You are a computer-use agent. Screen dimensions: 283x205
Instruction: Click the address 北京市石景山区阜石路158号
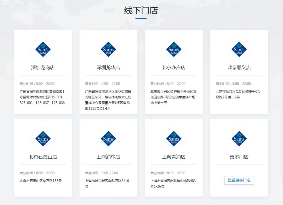click(x=41, y=181)
